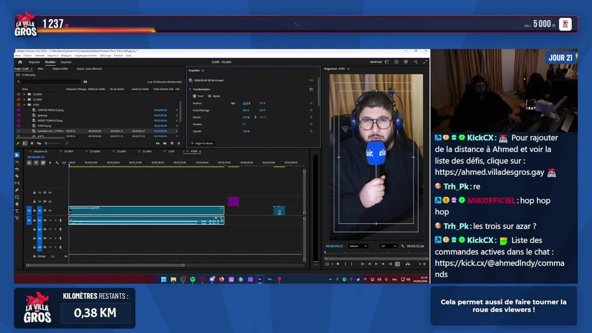The height and width of the screenshot is (333, 592).
Task: Expand the 31 JANV bin
Action: tap(24, 99)
